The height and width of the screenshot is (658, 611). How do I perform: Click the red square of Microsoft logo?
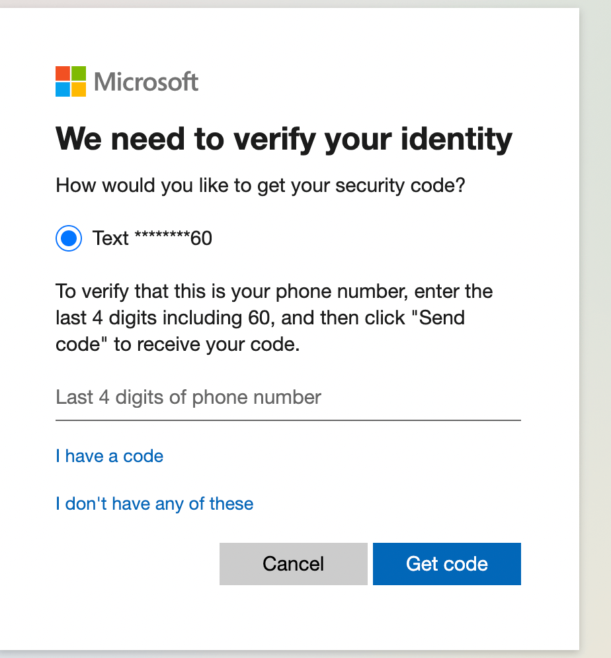coord(63,73)
